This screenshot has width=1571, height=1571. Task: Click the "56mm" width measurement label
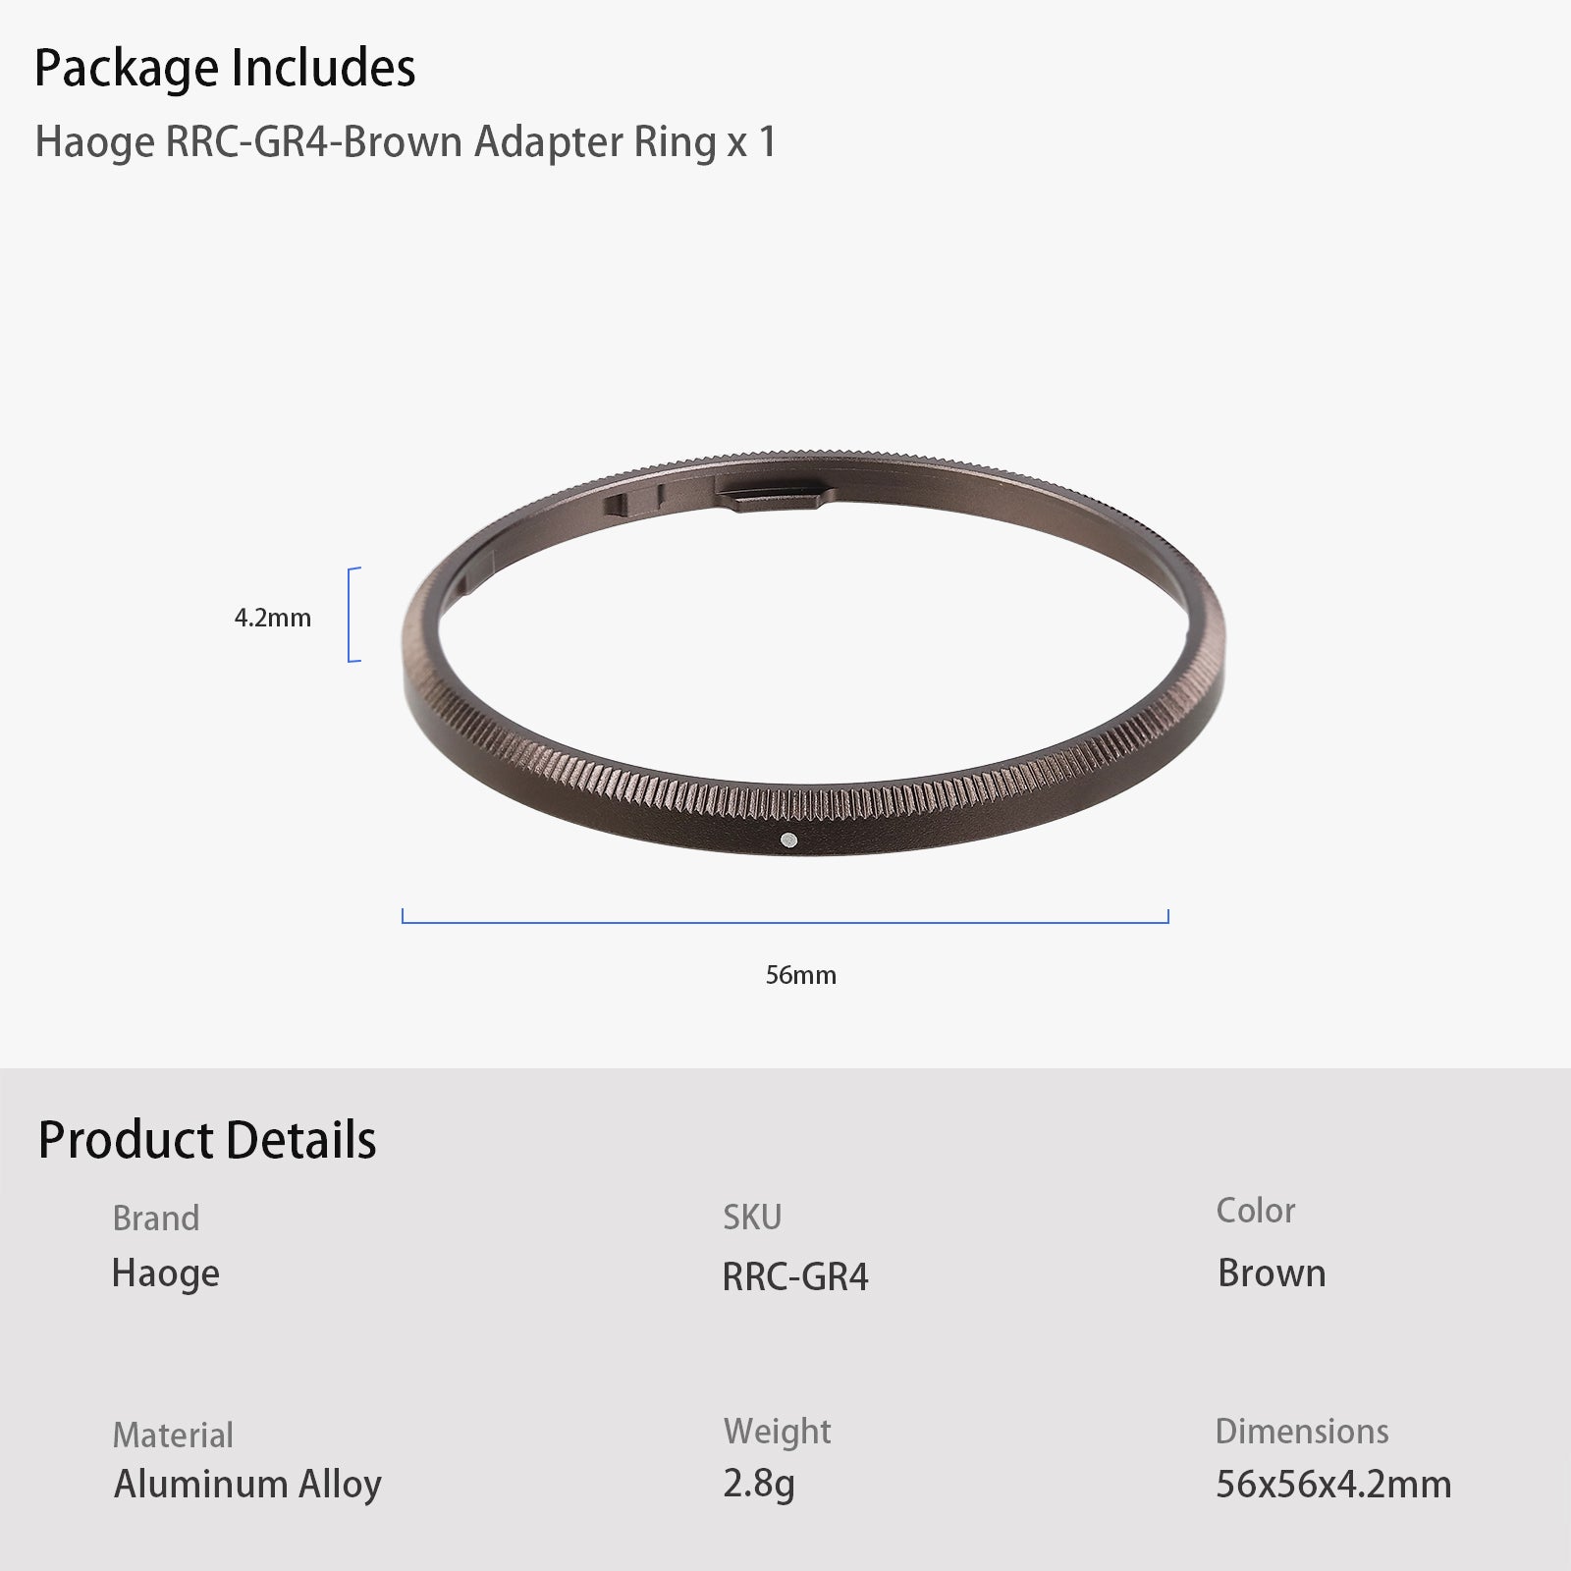coord(801,975)
